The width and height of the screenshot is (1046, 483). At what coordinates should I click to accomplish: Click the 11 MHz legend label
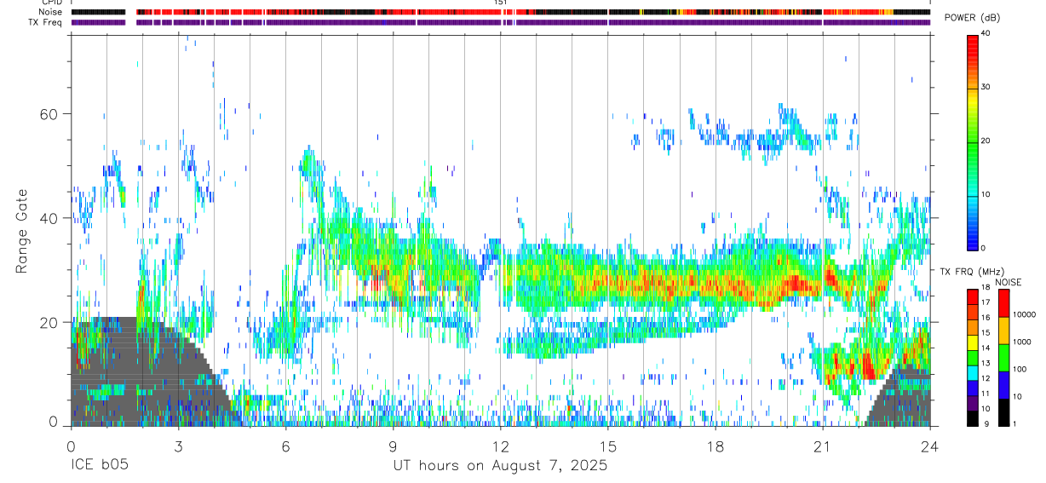[x=986, y=394]
